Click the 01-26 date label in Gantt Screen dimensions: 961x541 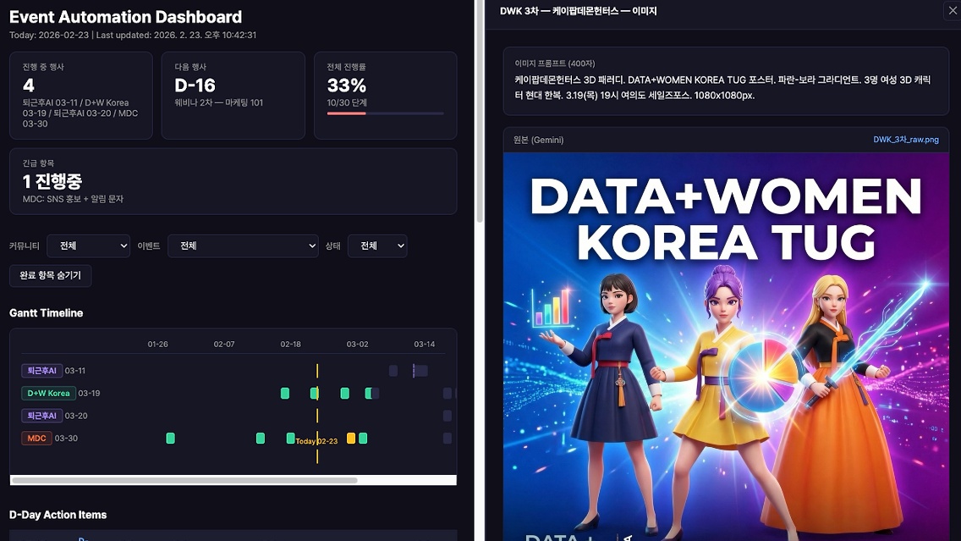click(x=157, y=344)
